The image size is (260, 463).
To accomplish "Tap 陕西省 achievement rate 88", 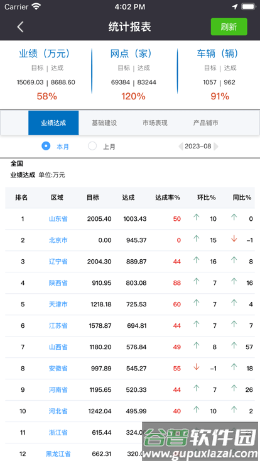I will (x=177, y=283).
